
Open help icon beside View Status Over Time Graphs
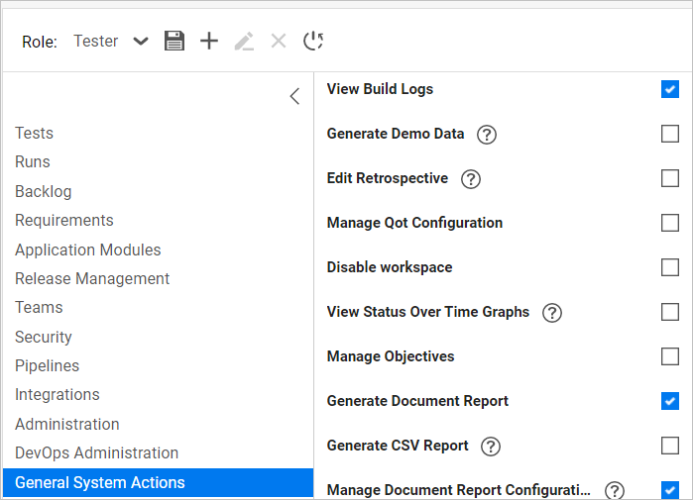point(552,313)
